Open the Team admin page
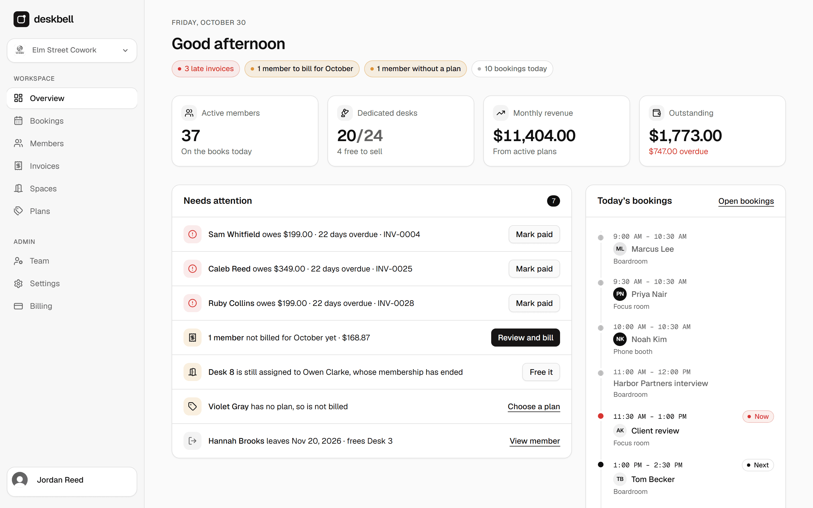813x508 pixels. pyautogui.click(x=72, y=261)
